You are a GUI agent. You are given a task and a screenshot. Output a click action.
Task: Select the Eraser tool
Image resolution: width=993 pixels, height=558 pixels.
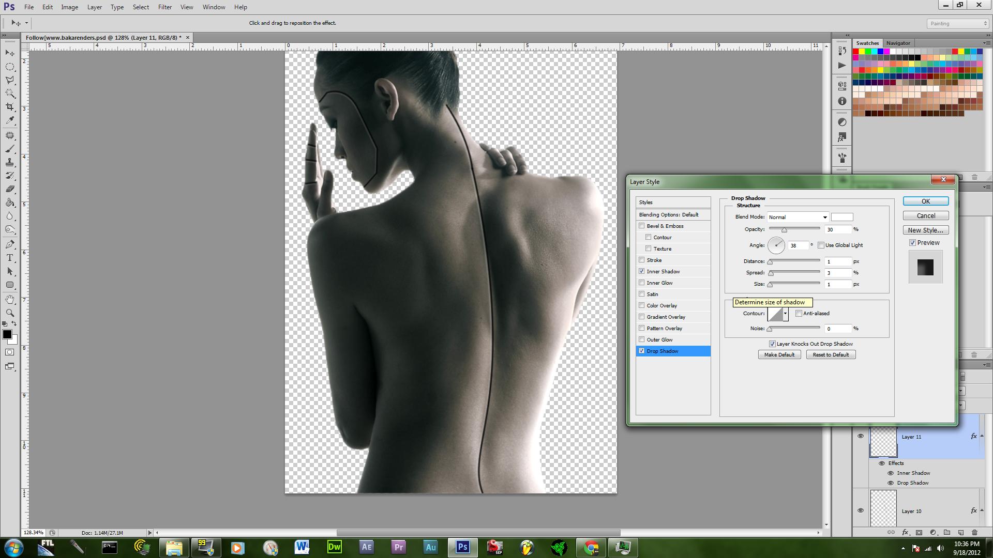[x=10, y=189]
